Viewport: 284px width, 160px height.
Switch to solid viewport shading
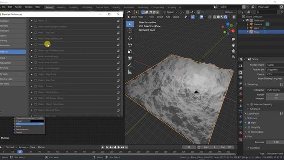point(218,17)
